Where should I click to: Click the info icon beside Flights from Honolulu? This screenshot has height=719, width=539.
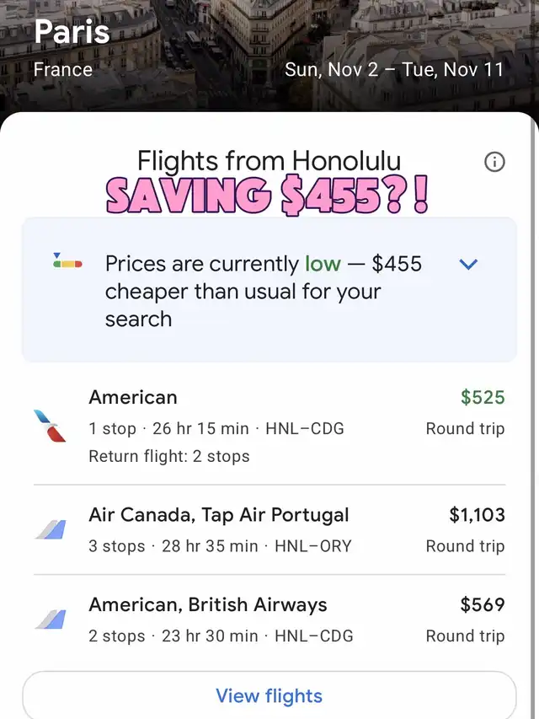click(x=495, y=162)
